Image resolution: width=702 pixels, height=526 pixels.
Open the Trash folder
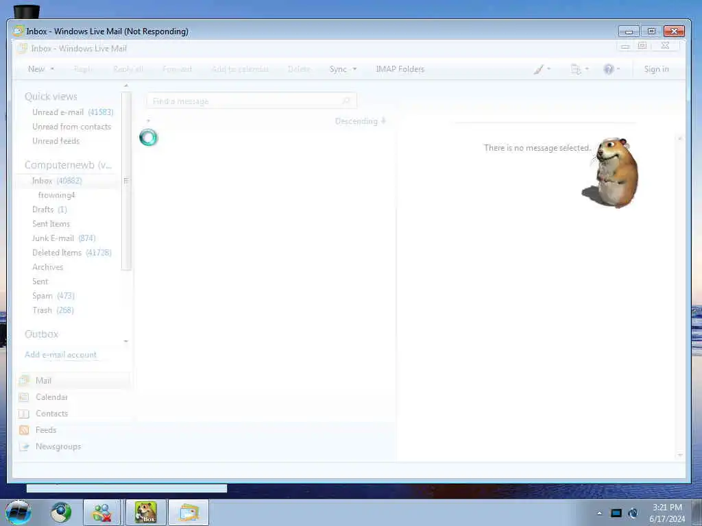click(x=53, y=310)
